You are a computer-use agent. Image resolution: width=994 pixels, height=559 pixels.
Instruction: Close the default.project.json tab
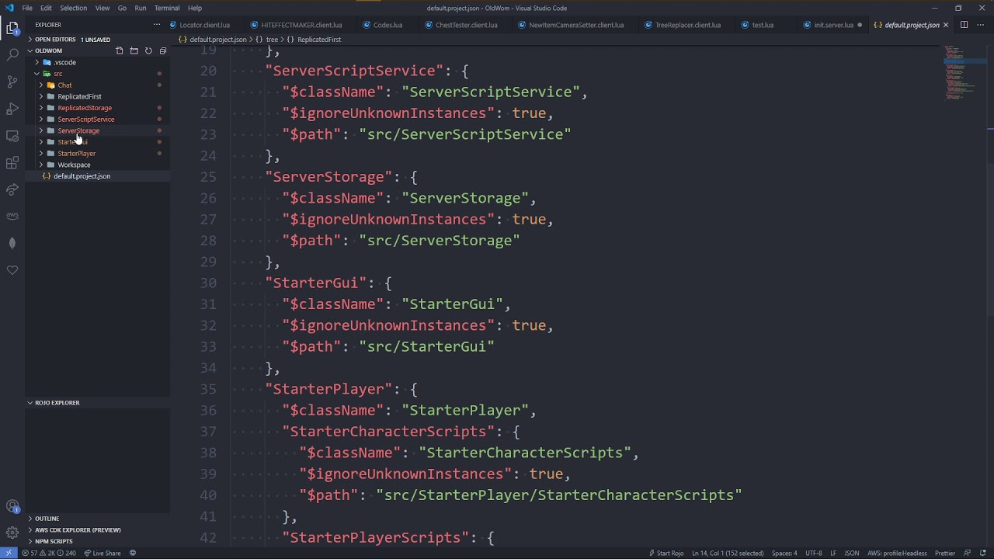[x=945, y=25]
